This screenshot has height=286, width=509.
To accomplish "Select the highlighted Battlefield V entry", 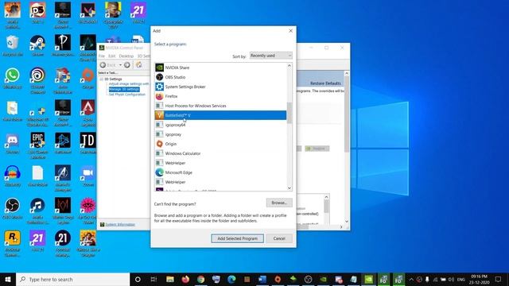I will (x=220, y=115).
